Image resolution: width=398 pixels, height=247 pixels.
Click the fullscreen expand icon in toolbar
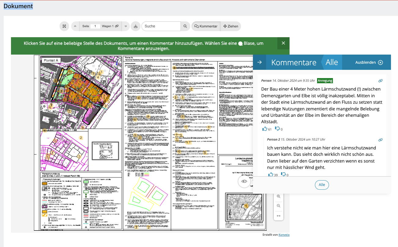[64, 26]
